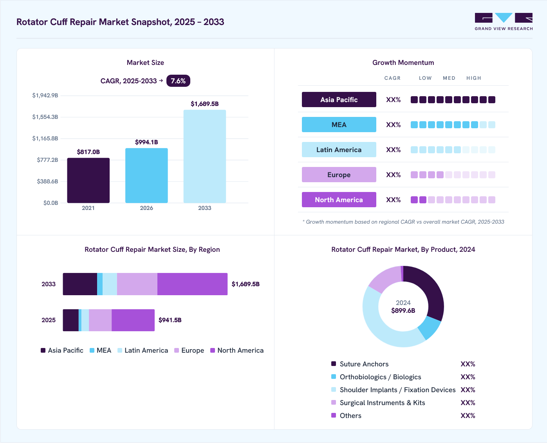This screenshot has width=547, height=443.
Task: Click the Europe region label
Action: 339,175
